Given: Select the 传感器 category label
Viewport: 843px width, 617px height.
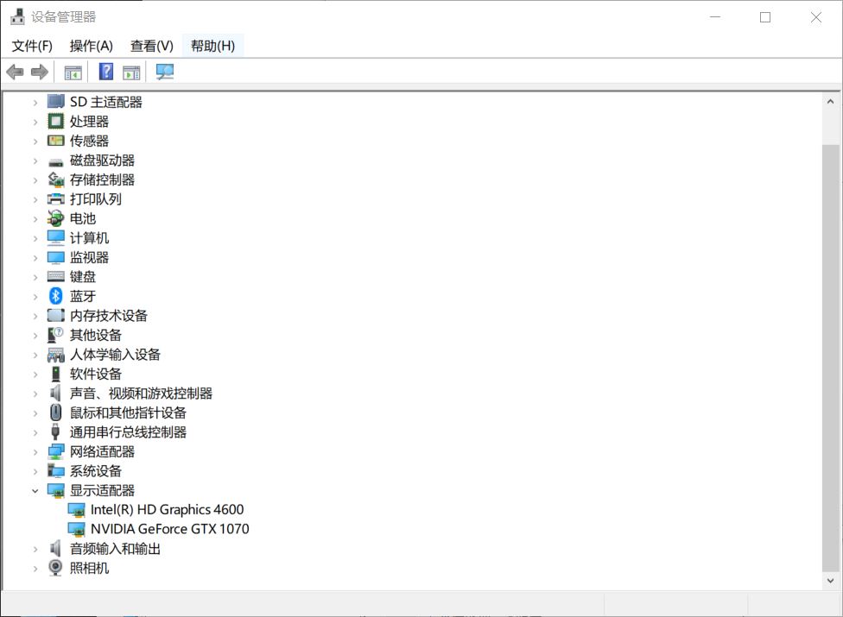Looking at the screenshot, I should click(89, 141).
